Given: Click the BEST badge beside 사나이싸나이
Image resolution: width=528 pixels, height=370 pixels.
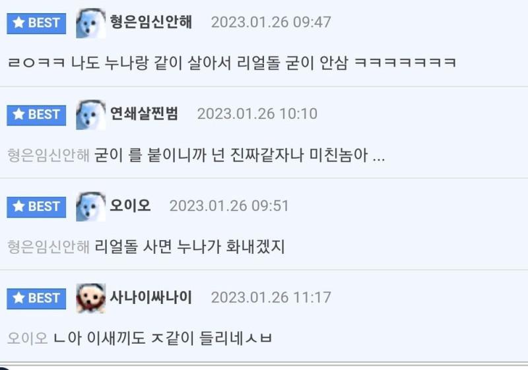Looking at the screenshot, I should 36,298.
